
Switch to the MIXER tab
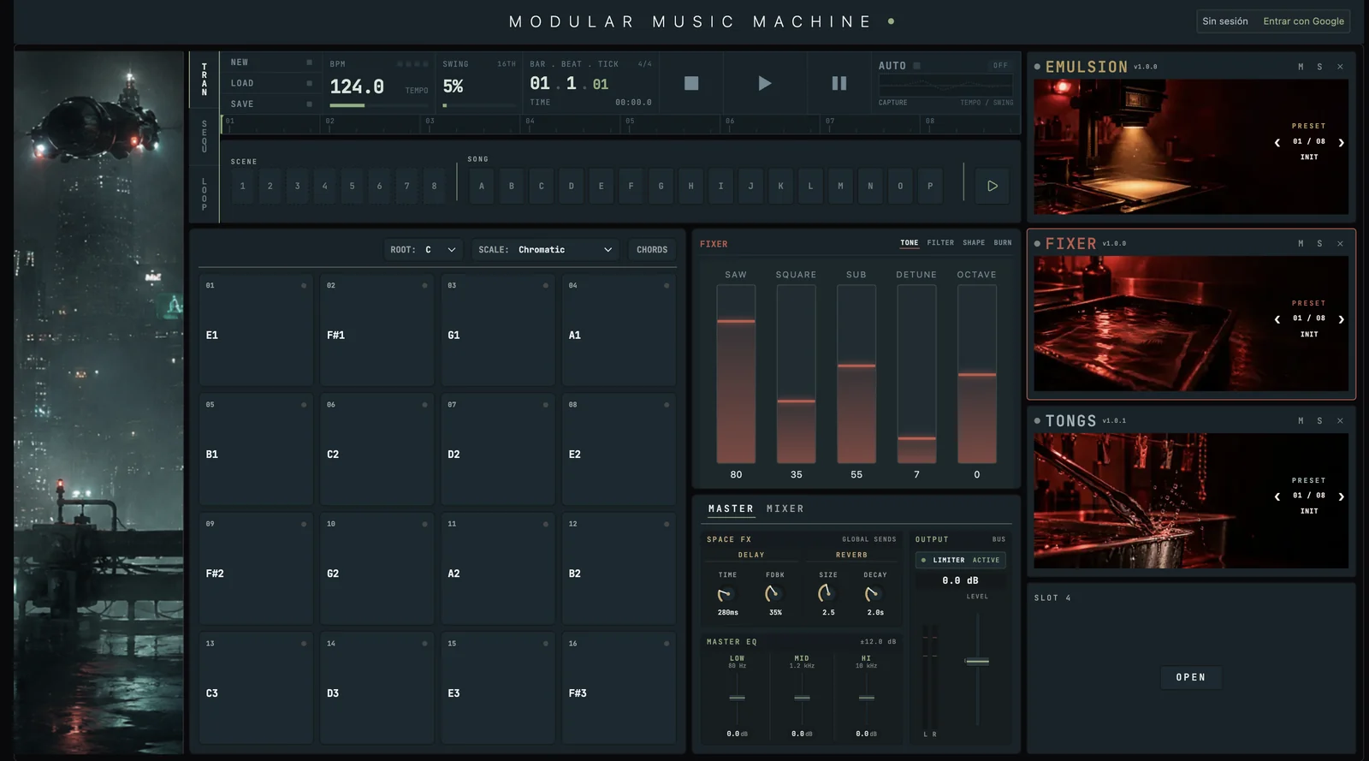(x=785, y=508)
